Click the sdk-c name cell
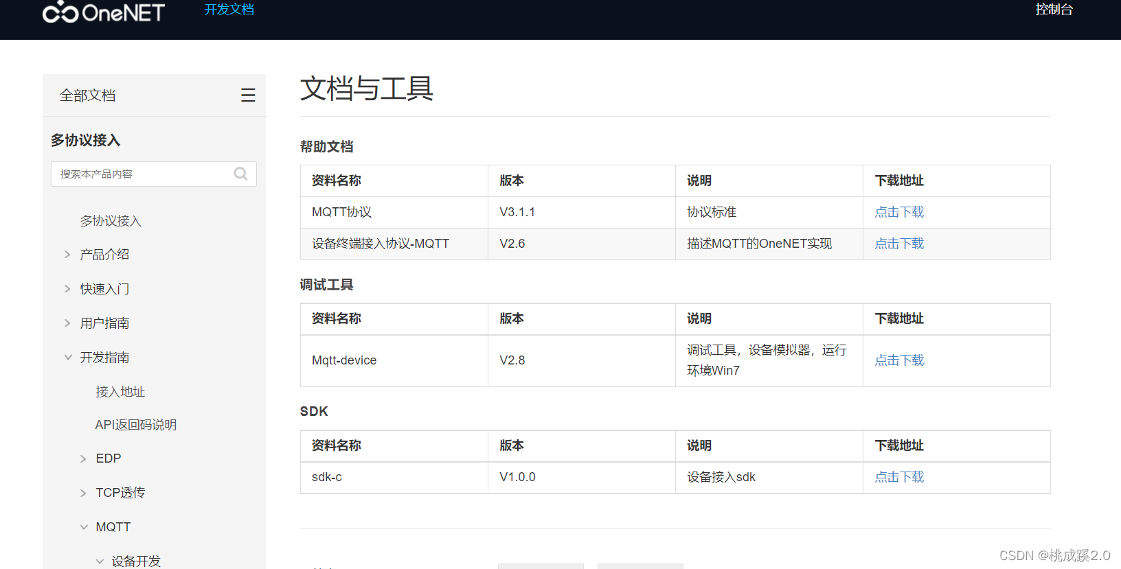This screenshot has height=569, width=1121. click(394, 477)
